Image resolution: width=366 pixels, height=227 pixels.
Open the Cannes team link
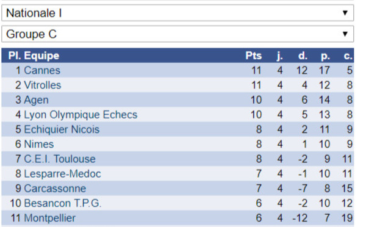click(x=42, y=71)
